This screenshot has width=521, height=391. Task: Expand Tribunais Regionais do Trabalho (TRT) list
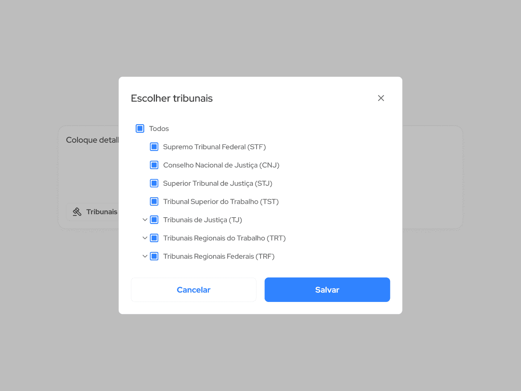point(145,238)
